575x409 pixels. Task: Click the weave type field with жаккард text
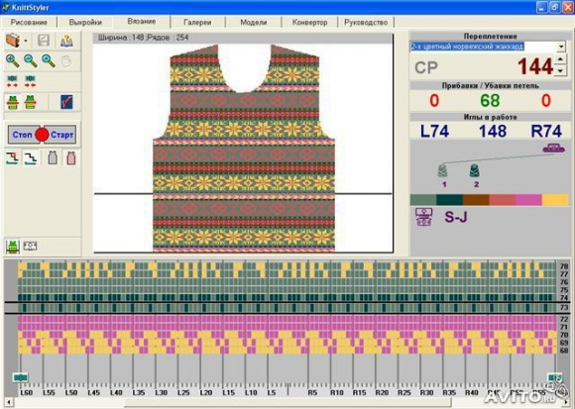tap(484, 47)
